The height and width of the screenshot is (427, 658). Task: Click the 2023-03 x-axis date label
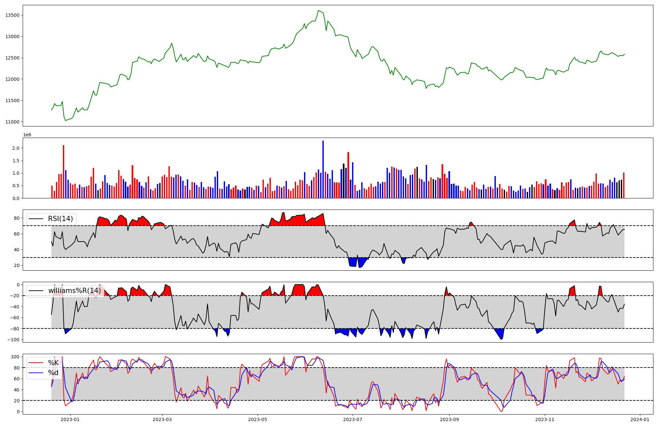[x=162, y=419]
